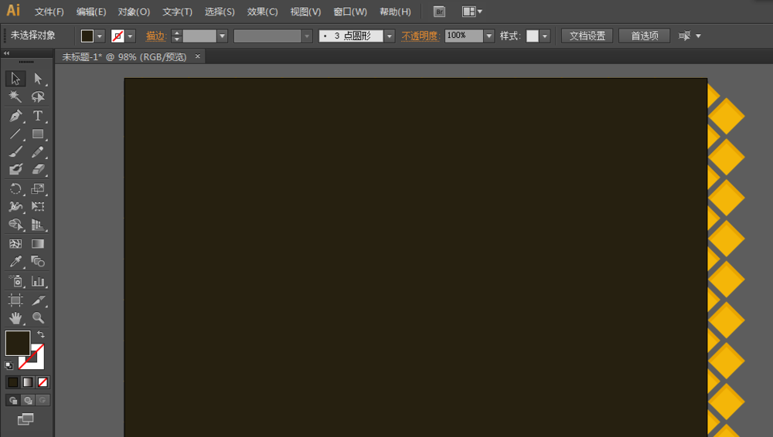Select the Rotate tool

tap(15, 188)
